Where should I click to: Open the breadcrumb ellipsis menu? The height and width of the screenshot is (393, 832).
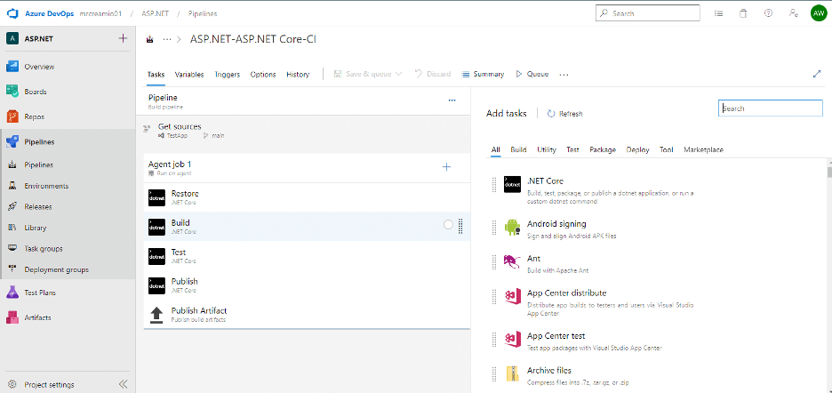tap(167, 39)
